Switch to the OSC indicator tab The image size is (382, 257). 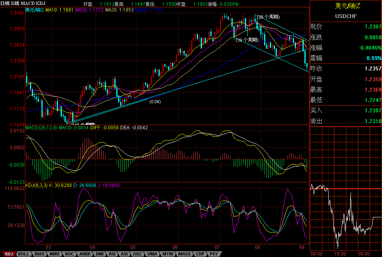coord(137,254)
